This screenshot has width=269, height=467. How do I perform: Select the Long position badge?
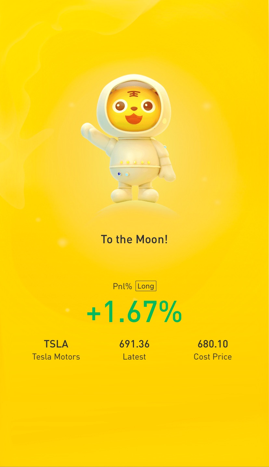(146, 286)
